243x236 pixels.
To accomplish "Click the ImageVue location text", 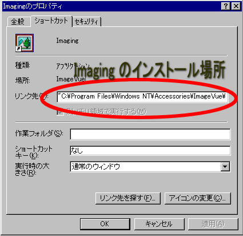I will tap(70, 79).
